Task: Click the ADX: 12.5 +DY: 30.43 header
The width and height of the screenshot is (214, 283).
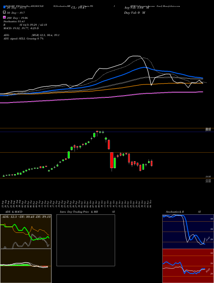Action: pos(26,217)
